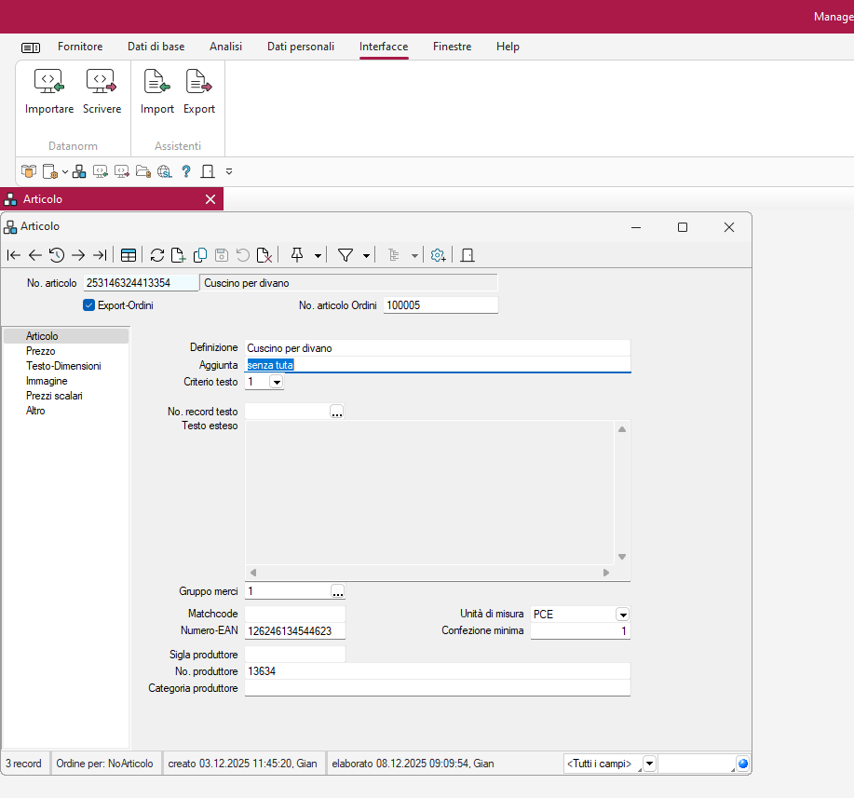The image size is (854, 798).
Task: Open the Unità di misura dropdown
Action: coord(622,615)
